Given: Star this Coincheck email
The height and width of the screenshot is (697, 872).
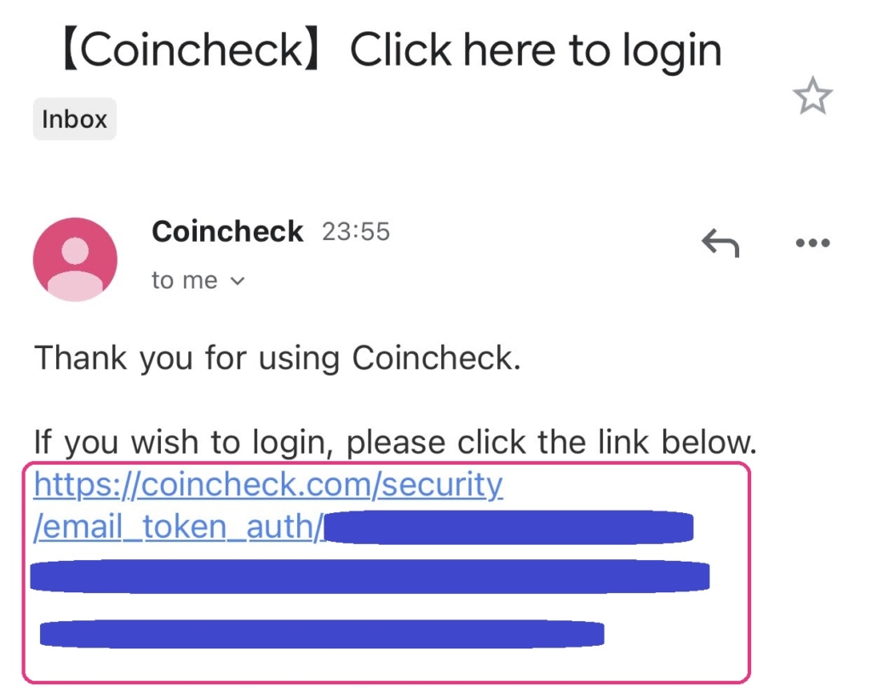Looking at the screenshot, I should point(812,96).
